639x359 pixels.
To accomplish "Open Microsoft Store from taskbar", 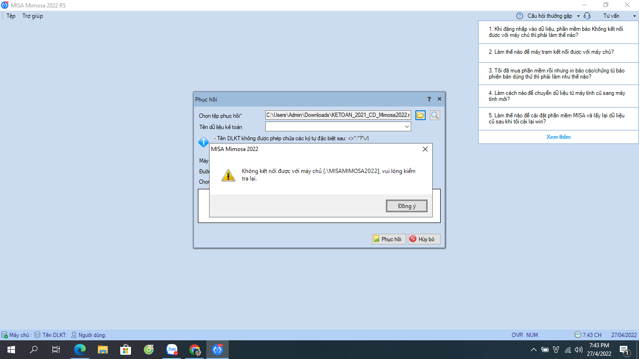I will (x=126, y=349).
